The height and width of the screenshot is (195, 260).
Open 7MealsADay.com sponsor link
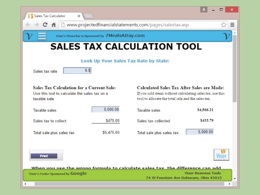[125, 36]
